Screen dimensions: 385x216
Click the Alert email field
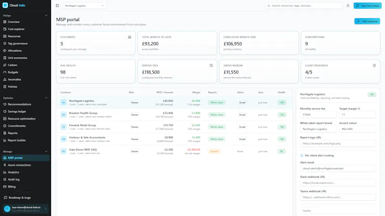(338, 168)
